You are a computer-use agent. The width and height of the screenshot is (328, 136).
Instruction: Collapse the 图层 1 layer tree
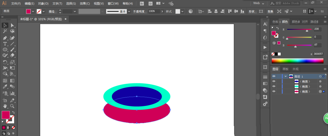[x=285, y=76]
